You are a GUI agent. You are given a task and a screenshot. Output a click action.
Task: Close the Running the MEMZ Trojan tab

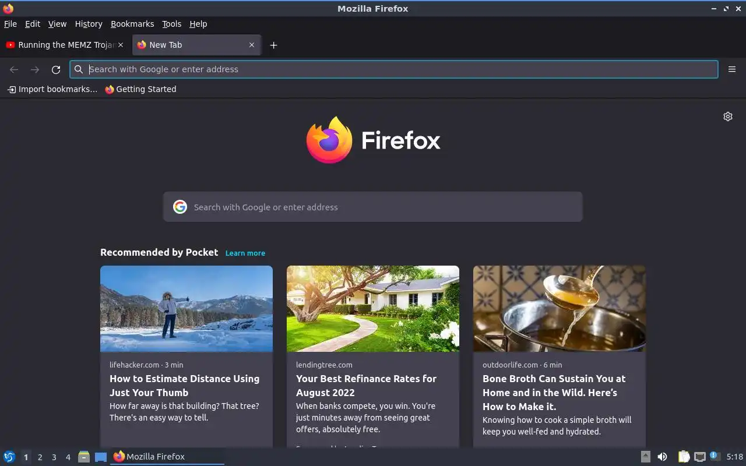click(x=121, y=45)
